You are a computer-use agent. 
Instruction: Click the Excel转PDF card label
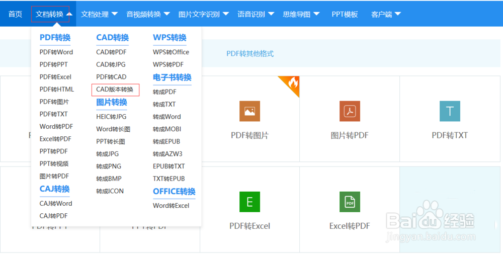[x=350, y=226]
